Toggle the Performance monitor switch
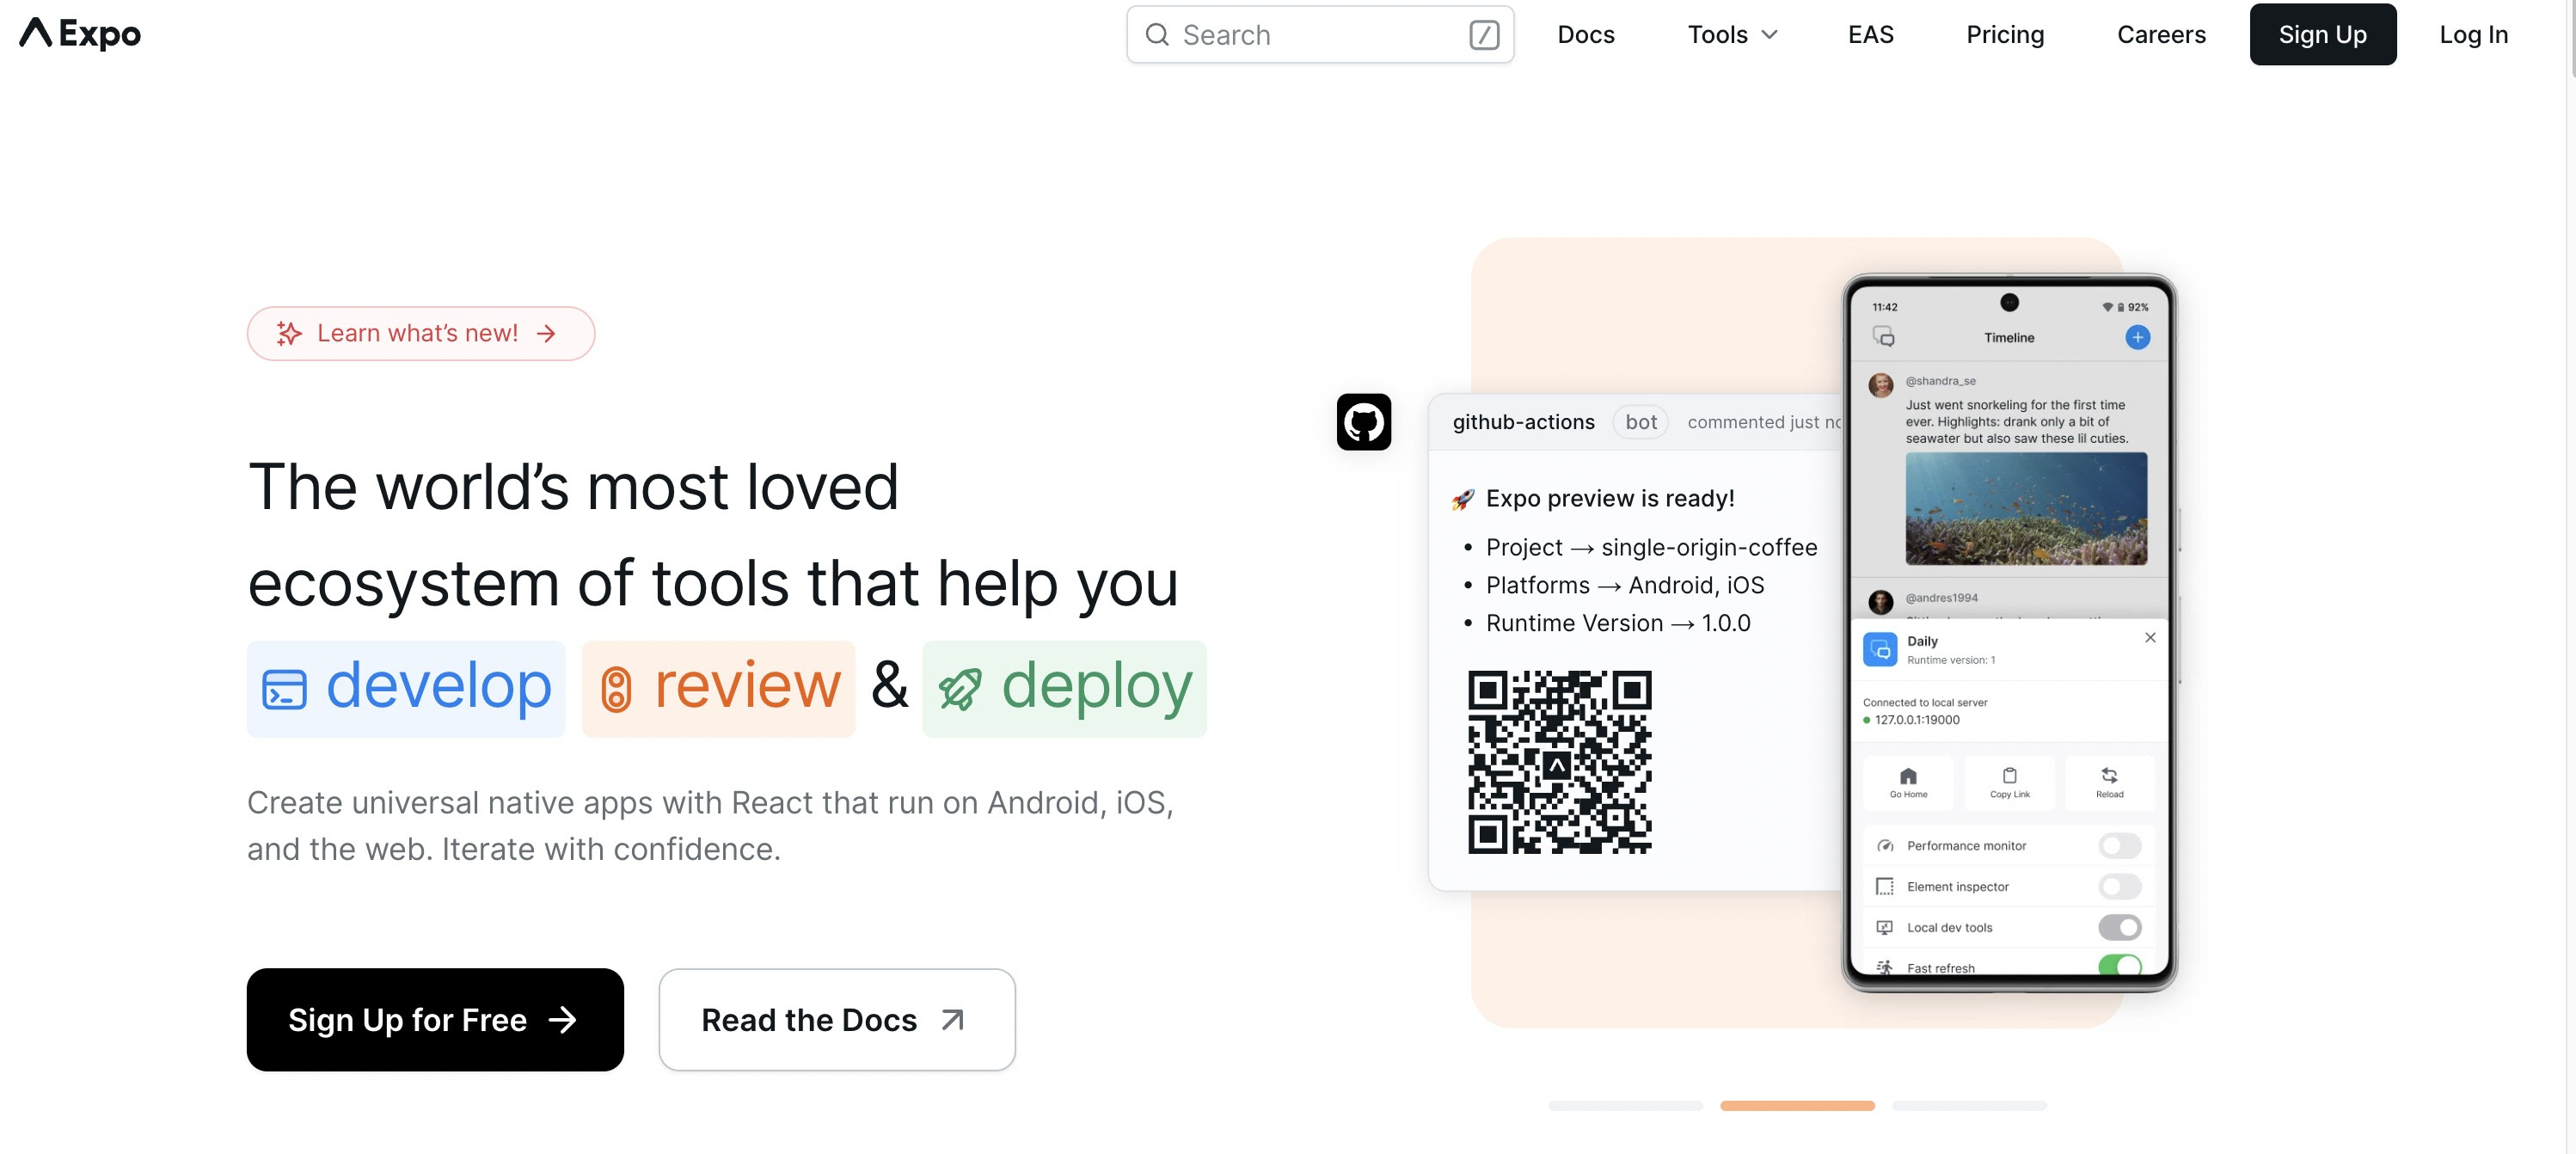 pos(2119,846)
